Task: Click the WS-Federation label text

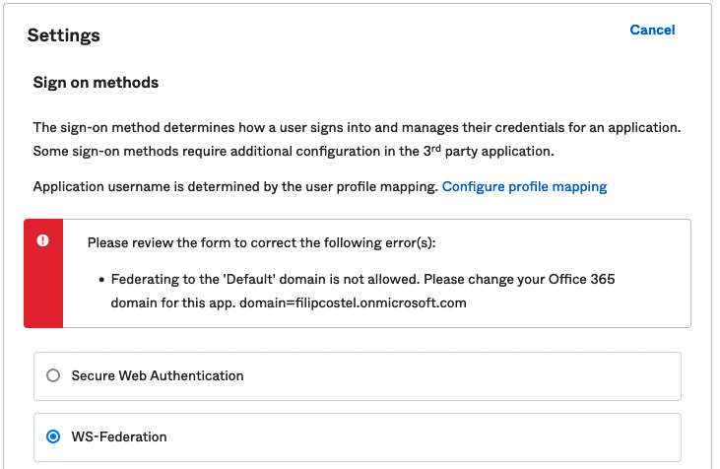Action: (119, 436)
